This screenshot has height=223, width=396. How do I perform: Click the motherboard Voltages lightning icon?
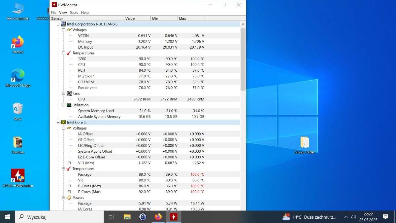[x=69, y=30]
